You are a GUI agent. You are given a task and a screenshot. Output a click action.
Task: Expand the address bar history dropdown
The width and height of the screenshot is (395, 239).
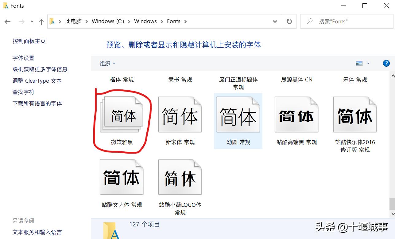(275, 22)
